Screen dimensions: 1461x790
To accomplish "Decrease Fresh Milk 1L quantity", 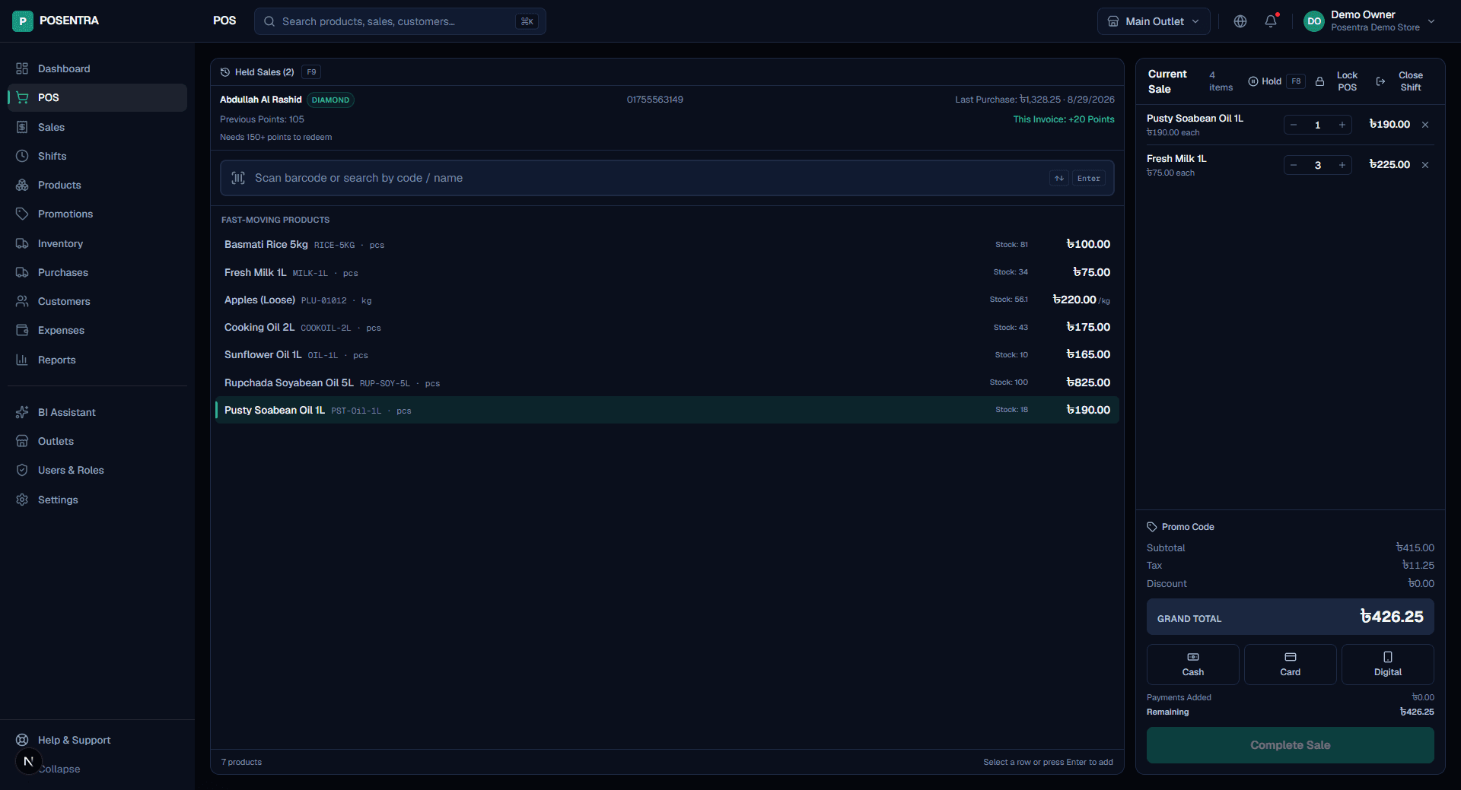I will click(1294, 165).
